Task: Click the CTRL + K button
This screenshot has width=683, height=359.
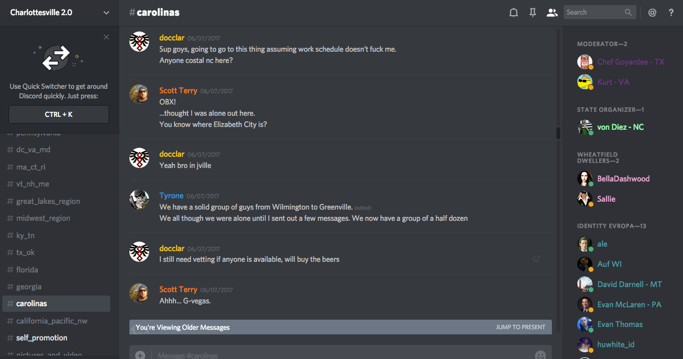Action: point(59,115)
